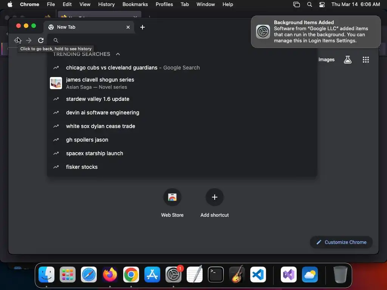Open System Settings from the Dock

[173, 274]
